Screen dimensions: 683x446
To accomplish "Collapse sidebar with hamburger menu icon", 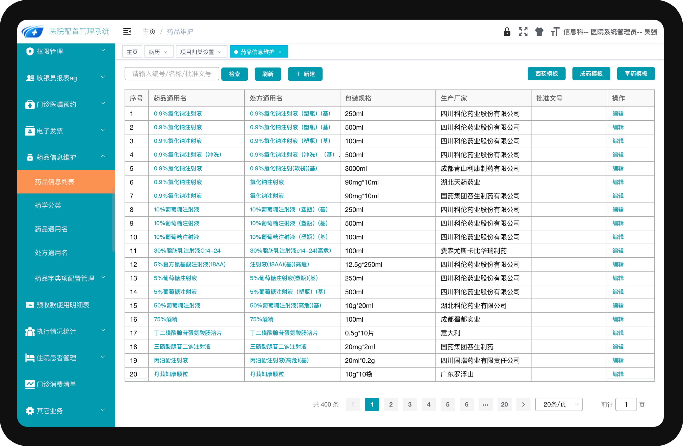I will [127, 31].
